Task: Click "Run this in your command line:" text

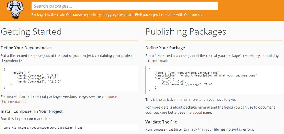Action: [26, 119]
